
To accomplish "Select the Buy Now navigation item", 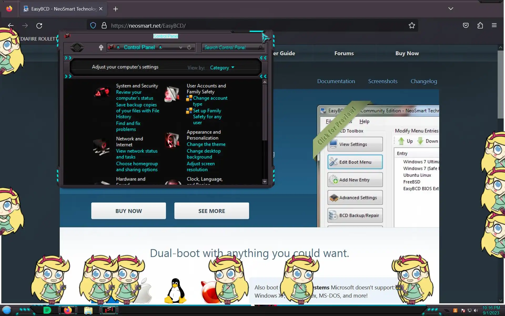I will click(x=407, y=53).
